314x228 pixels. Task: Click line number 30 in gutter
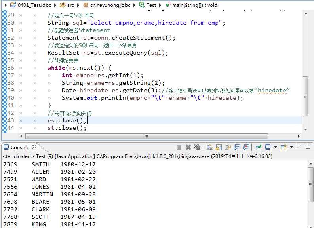(11, 23)
